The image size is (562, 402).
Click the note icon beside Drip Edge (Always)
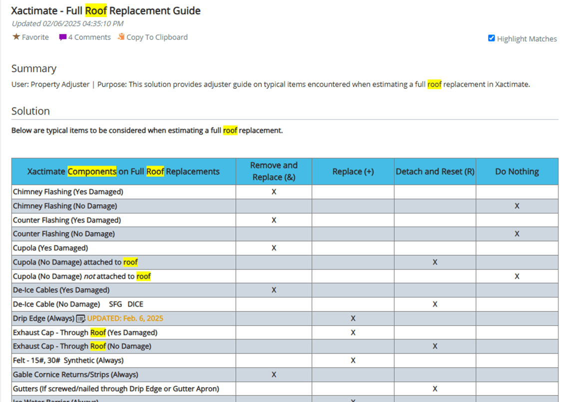coord(80,318)
